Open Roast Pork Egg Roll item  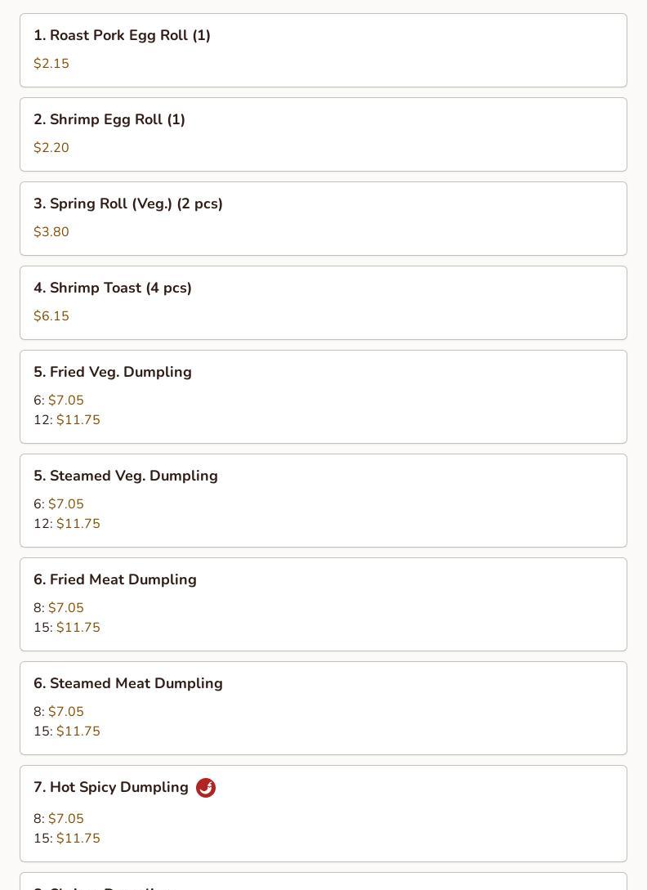[x=323, y=50]
